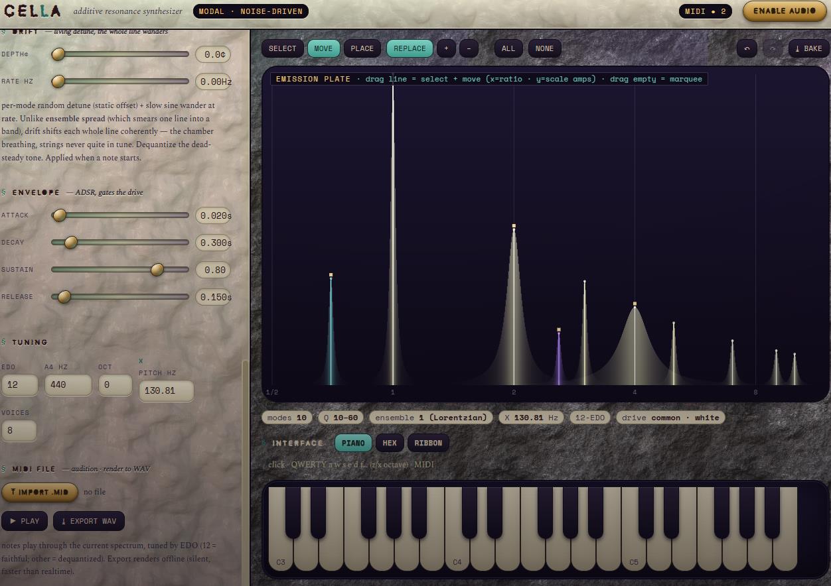Click EXPORT WAV button

point(89,521)
